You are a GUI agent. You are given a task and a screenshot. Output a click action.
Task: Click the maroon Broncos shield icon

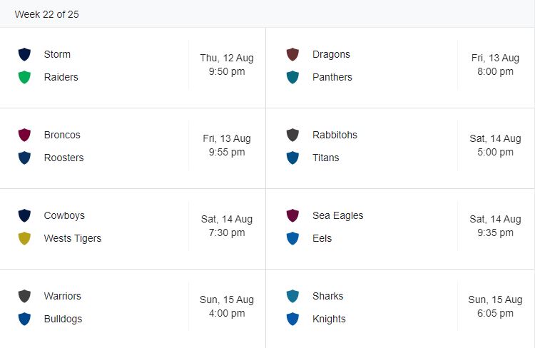click(x=24, y=135)
